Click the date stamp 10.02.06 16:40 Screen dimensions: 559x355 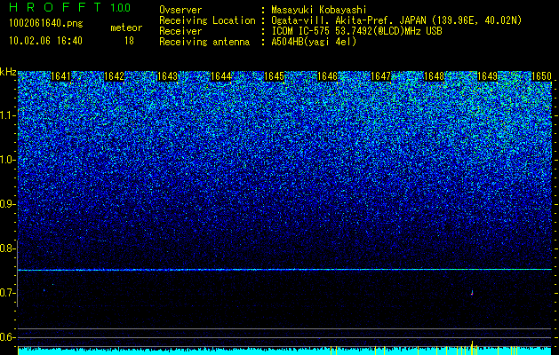pos(45,41)
